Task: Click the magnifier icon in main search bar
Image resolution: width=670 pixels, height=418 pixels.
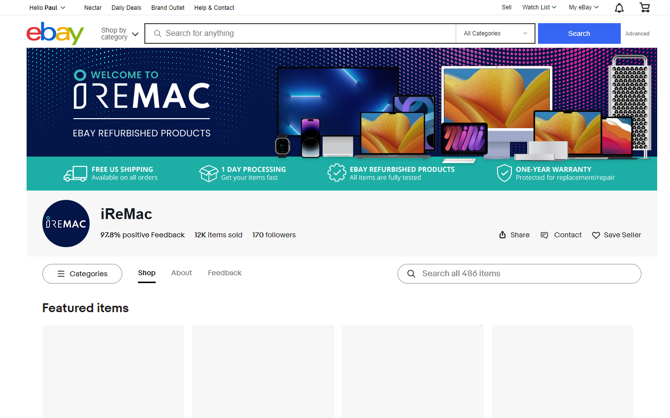Action: coord(158,33)
